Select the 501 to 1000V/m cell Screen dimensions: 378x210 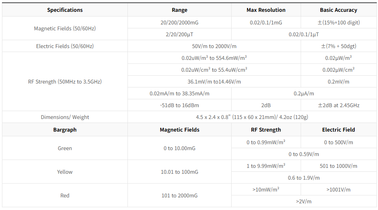(339, 166)
